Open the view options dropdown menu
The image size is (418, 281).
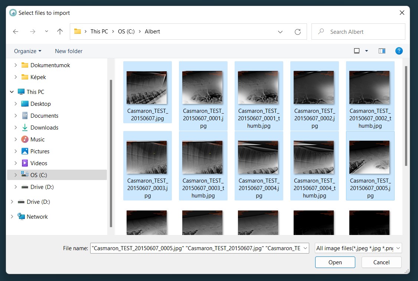(x=366, y=51)
